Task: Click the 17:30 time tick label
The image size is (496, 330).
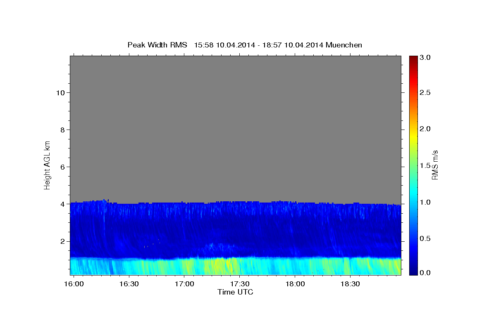Action: [239, 284]
